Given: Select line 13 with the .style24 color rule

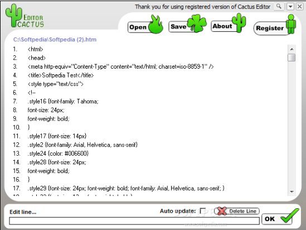Looking at the screenshot, I should point(58,154).
